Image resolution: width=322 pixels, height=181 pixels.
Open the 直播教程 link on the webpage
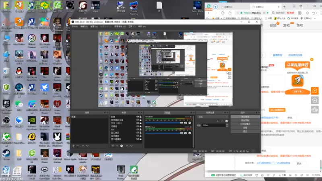pos(277,55)
